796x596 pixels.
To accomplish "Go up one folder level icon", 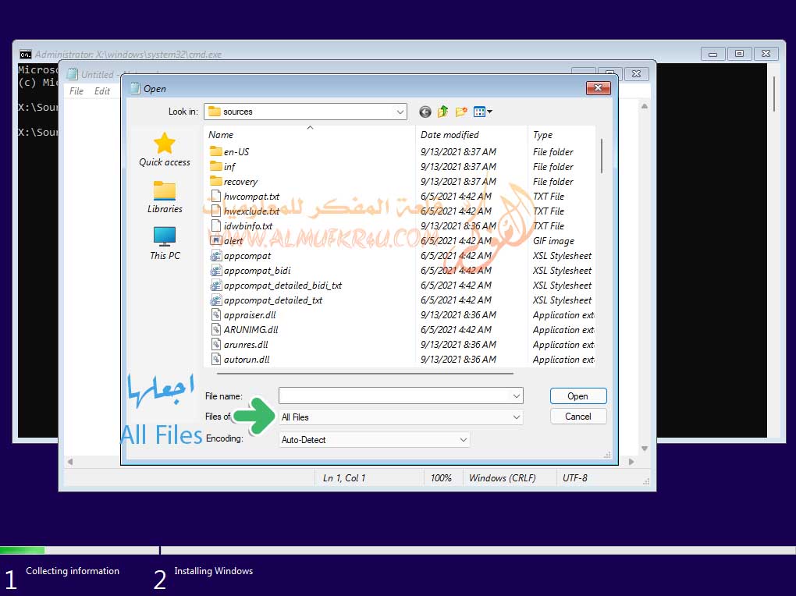I will tap(442, 112).
